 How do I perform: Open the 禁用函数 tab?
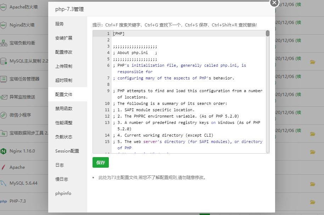pos(68,108)
